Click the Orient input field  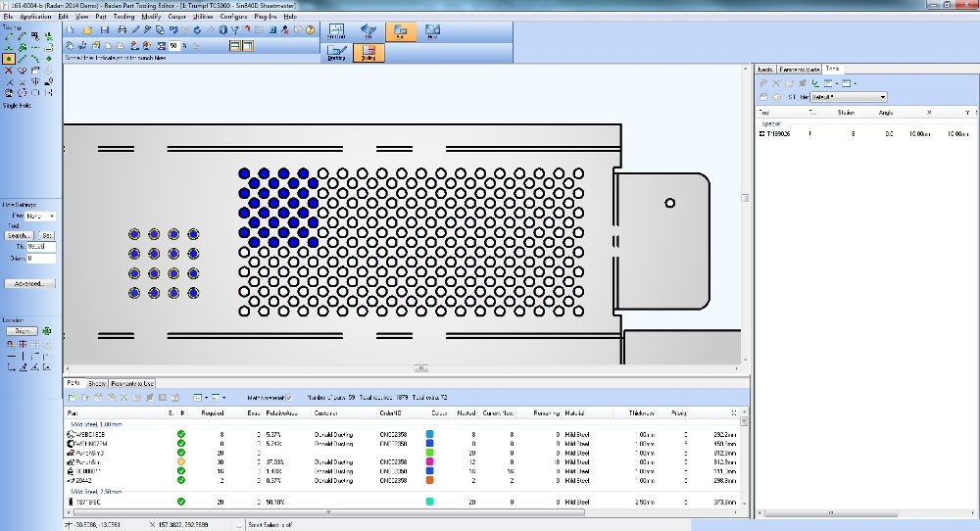(x=42, y=258)
